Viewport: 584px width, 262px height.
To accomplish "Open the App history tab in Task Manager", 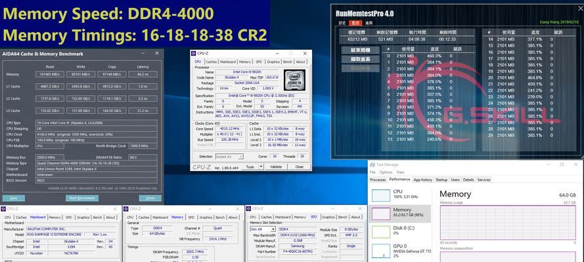I will (423, 179).
